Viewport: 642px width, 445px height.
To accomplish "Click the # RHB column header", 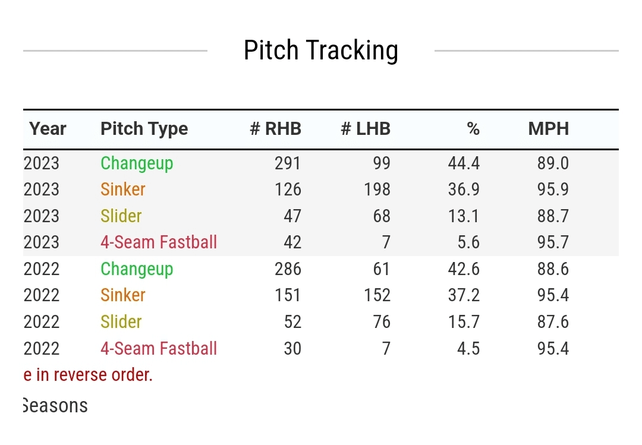I will click(275, 129).
